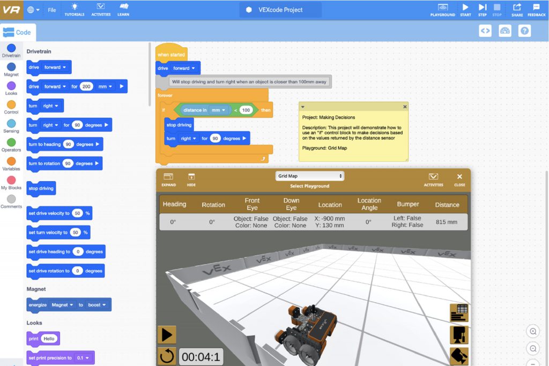Select the My Blocks category

point(11,183)
